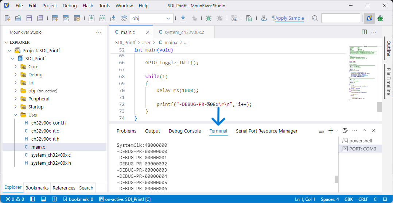Start debugging with the green bug icon

[208, 18]
